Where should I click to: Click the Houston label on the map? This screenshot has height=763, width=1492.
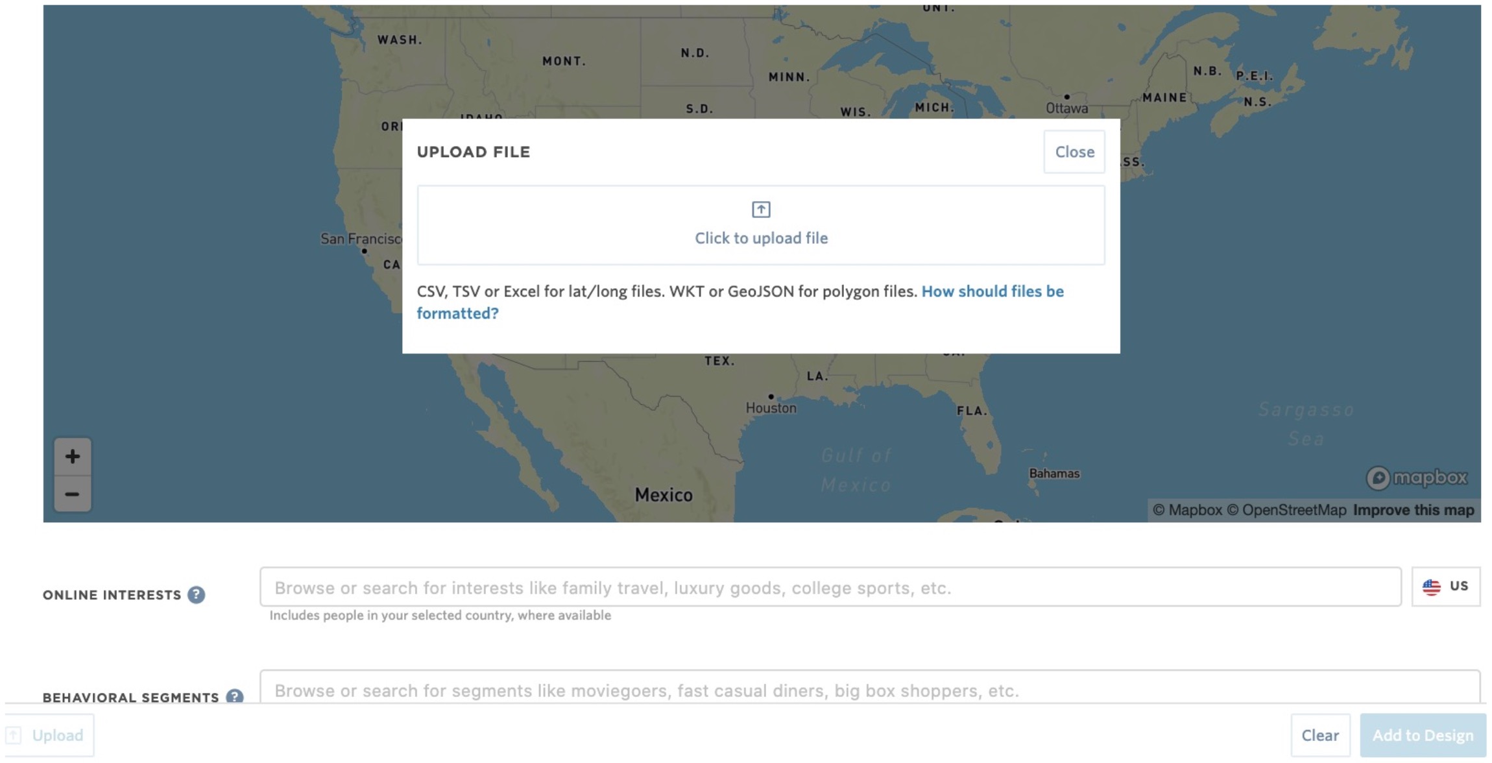tap(771, 408)
